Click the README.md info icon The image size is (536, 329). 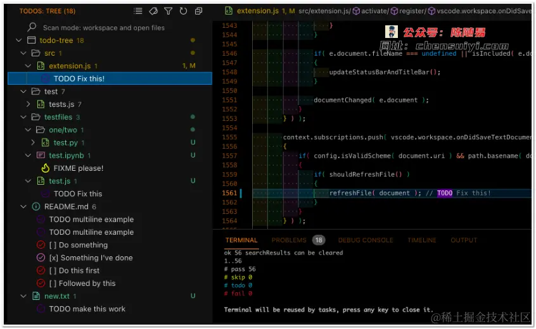pos(36,206)
